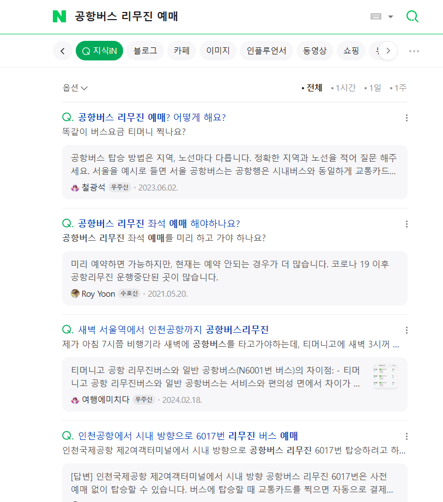This screenshot has width=443, height=502.
Task: Click 여행에미치다's profile avatar icon
Action: [75, 400]
